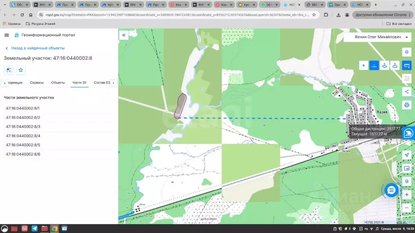Switch to the Объекты tab
The image size is (415, 233).
point(58,83)
